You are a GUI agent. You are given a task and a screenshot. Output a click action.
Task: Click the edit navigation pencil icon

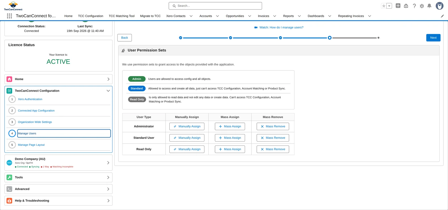click(442, 16)
